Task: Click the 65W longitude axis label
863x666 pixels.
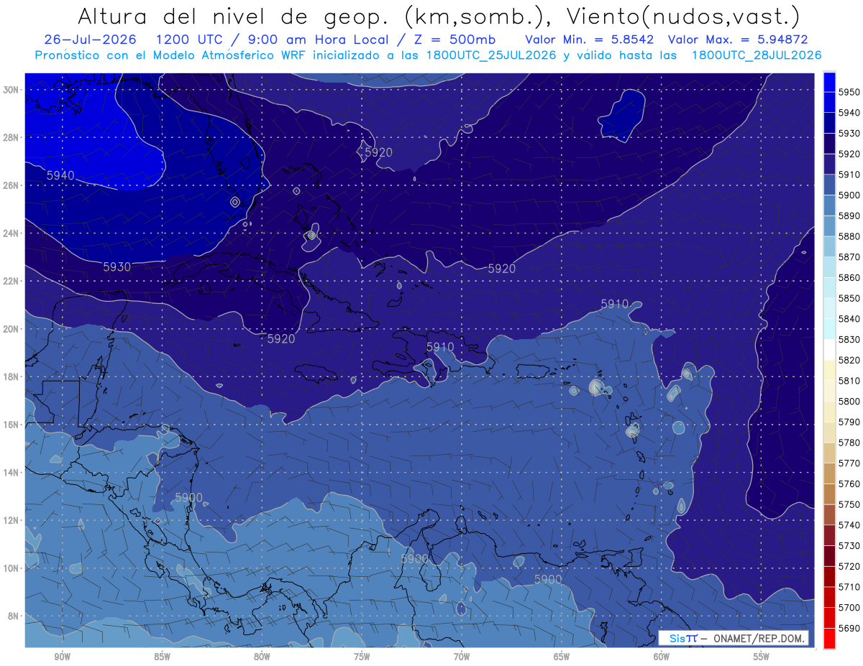Action: (562, 656)
